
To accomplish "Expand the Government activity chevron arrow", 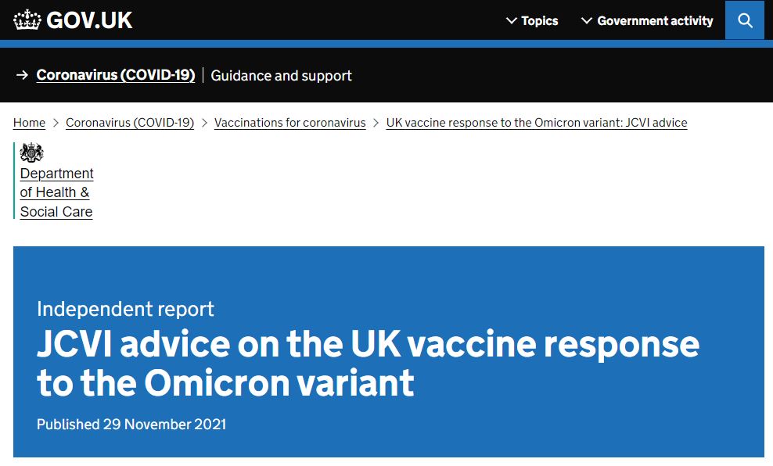I will [587, 21].
